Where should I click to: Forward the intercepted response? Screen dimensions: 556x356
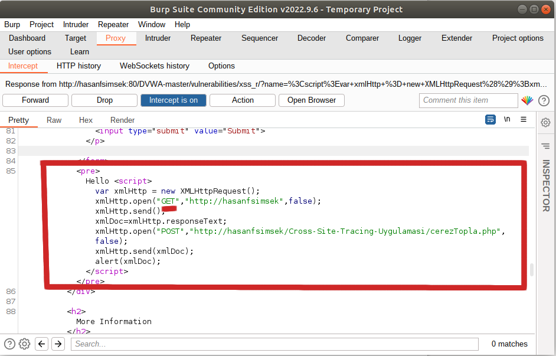[35, 100]
